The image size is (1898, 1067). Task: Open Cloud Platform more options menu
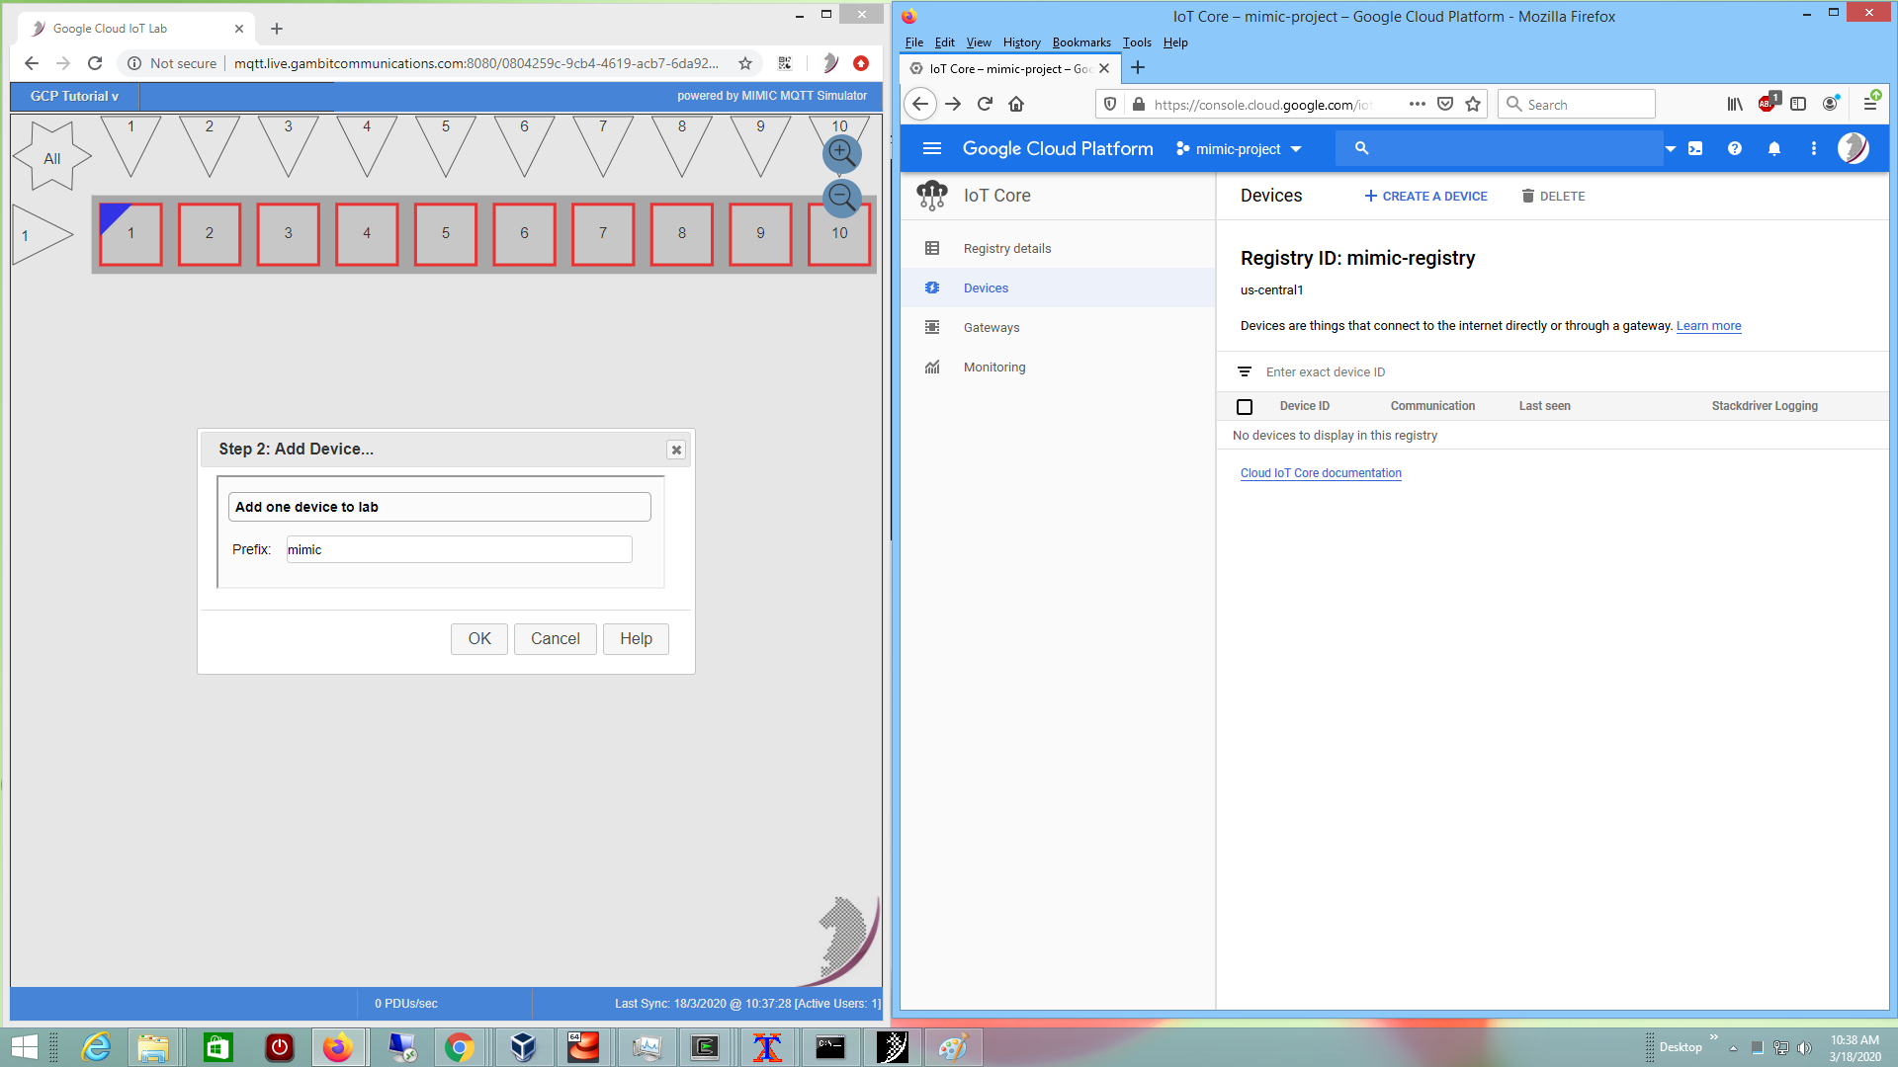tap(1813, 148)
